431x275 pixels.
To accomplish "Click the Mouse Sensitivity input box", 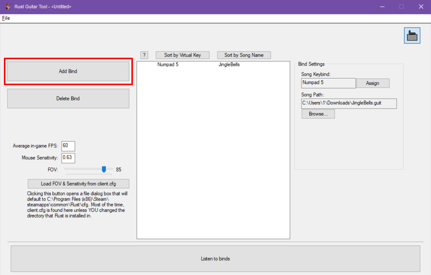I will 68,158.
